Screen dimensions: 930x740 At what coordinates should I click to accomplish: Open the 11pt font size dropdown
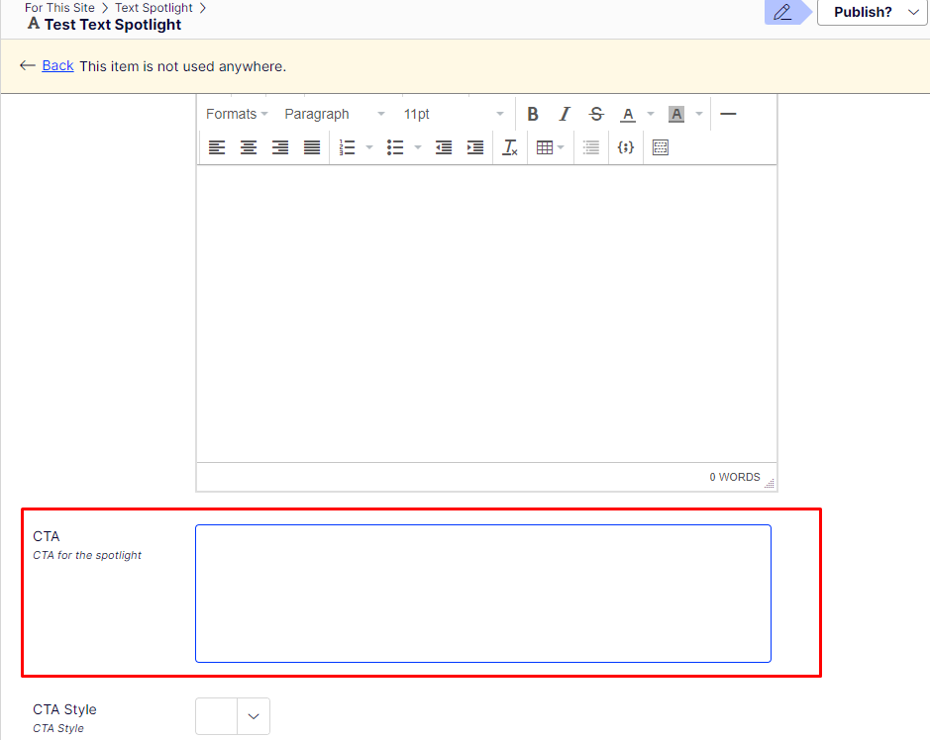[x=453, y=115]
